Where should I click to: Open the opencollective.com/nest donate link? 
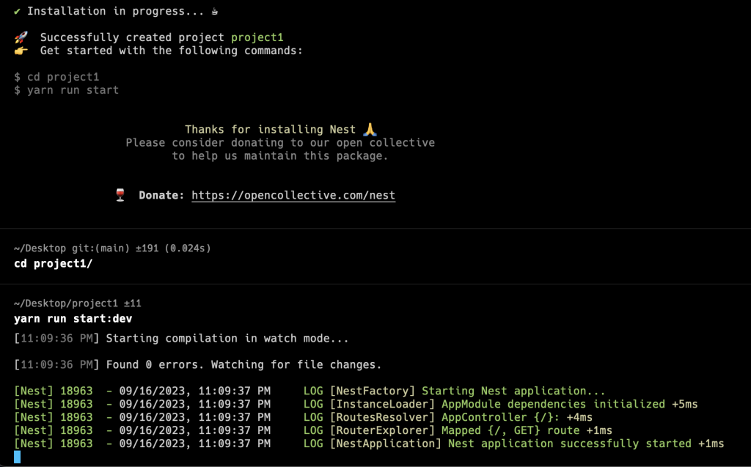coord(293,196)
